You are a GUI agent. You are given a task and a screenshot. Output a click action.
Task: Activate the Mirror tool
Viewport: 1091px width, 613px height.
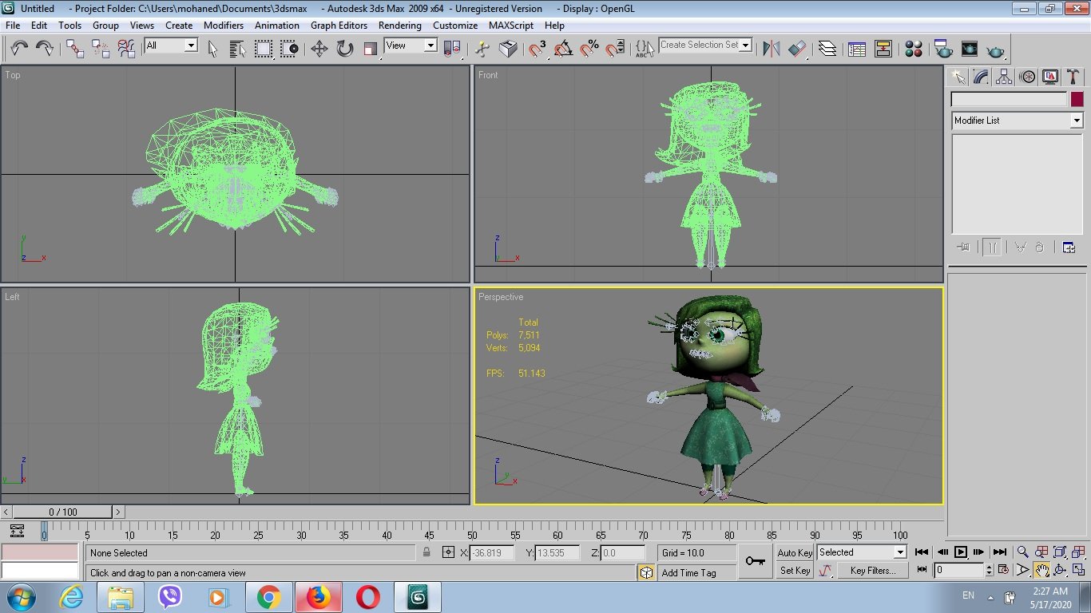click(771, 49)
